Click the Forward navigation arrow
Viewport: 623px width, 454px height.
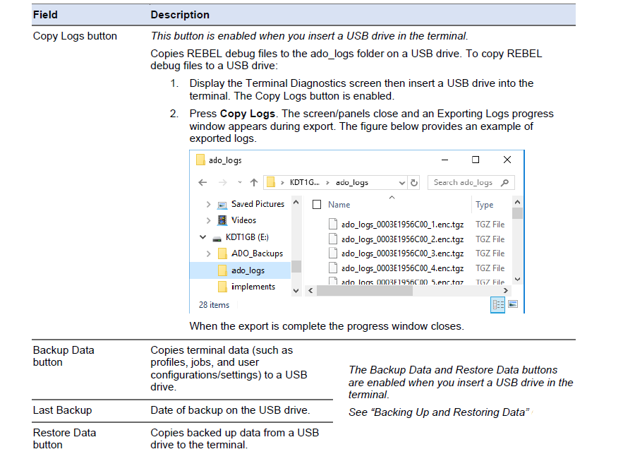click(x=223, y=182)
